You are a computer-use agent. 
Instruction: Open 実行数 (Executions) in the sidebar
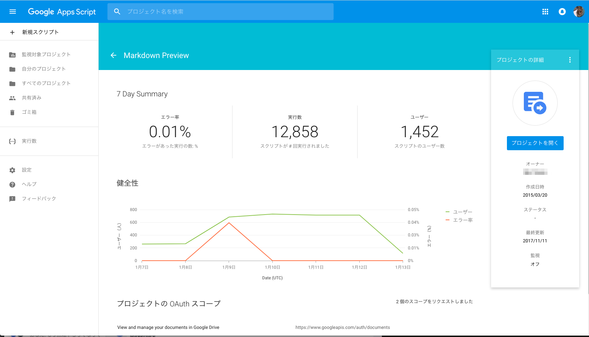pyautogui.click(x=29, y=141)
